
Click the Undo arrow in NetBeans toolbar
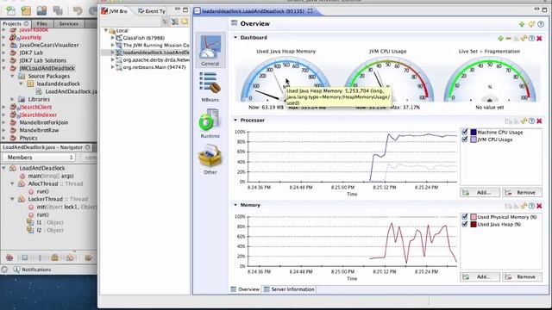pyautogui.click(x=77, y=11)
